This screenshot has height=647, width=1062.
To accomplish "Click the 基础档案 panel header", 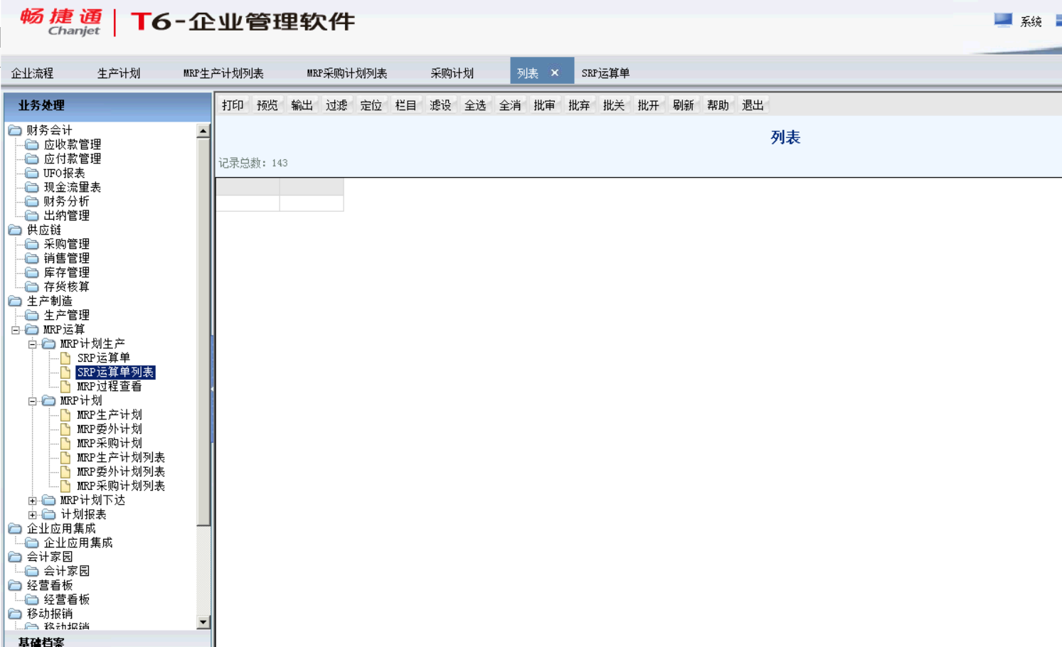I will coord(107,641).
